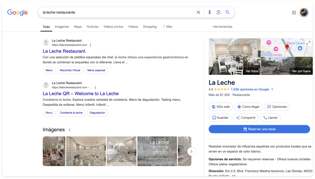Screen dimensions: 315x179
Task: Click the Guardar button
Action: 220,118
